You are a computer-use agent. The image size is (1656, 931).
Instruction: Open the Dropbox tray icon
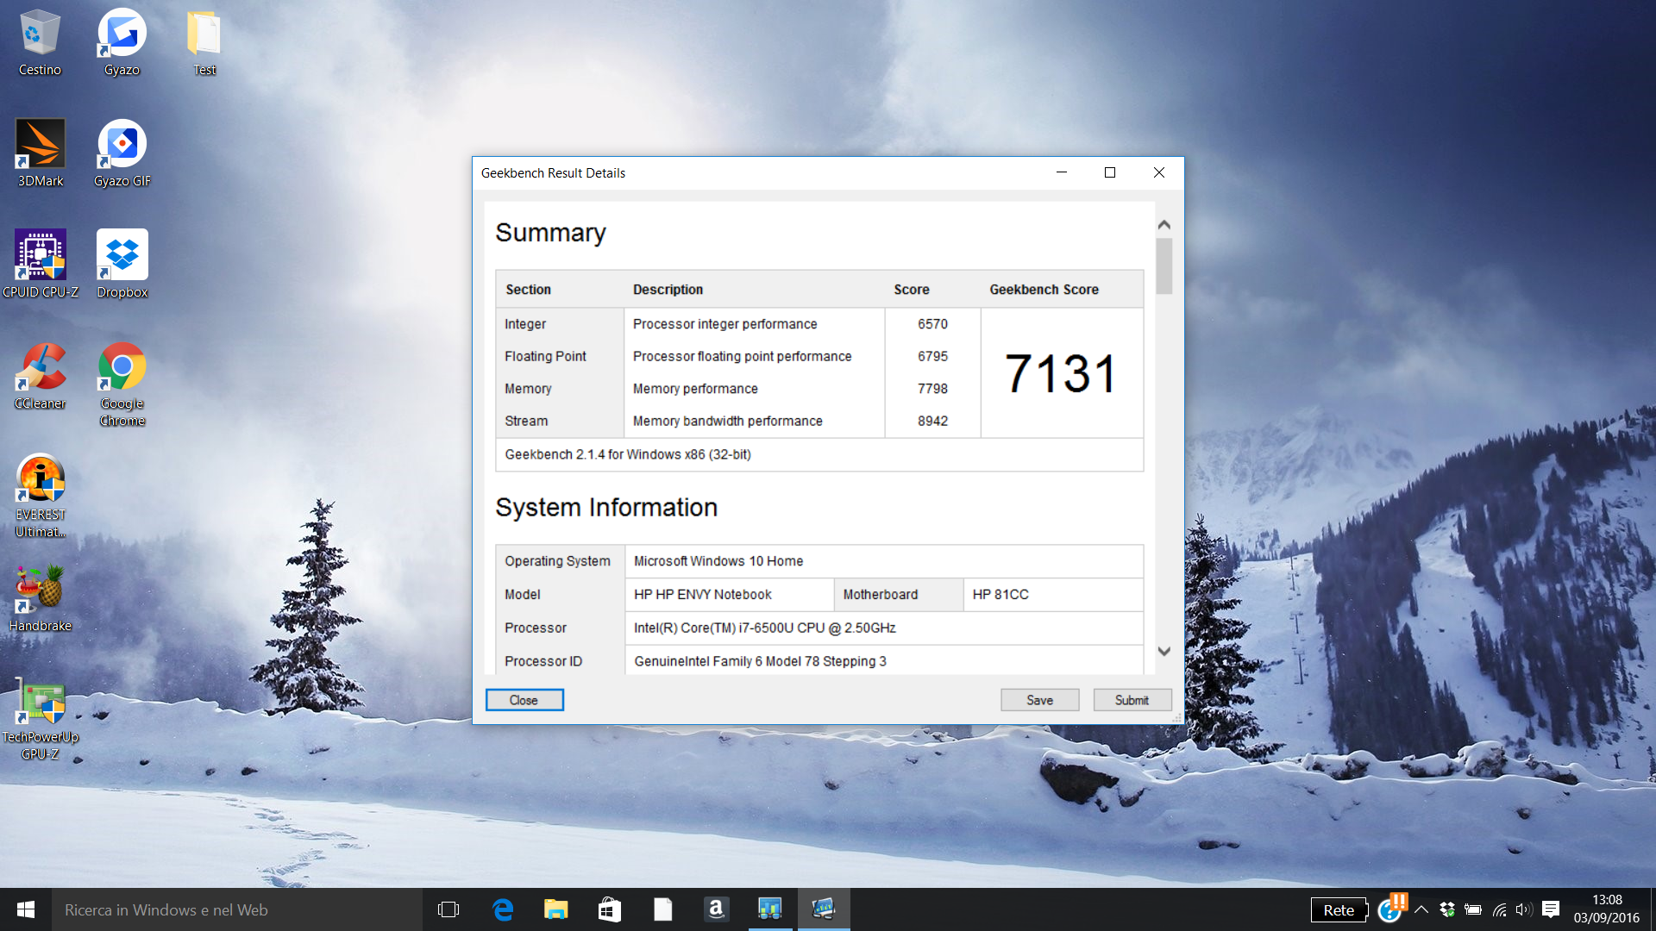pos(1447,909)
